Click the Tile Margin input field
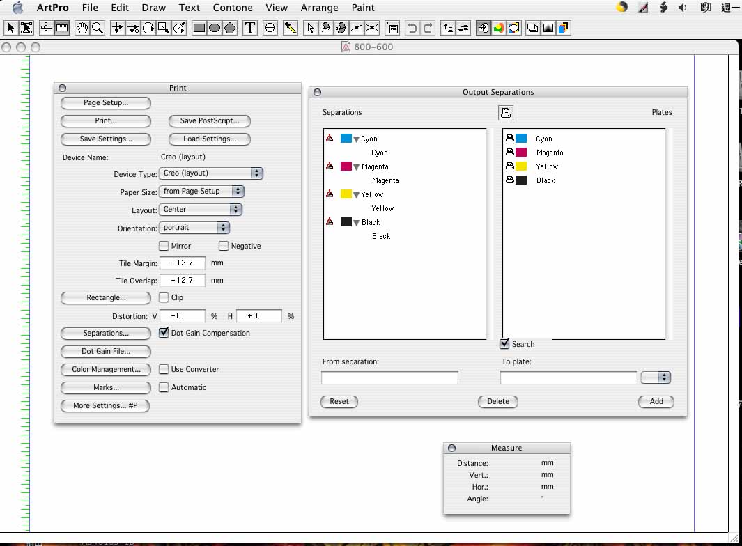This screenshot has height=546, width=742. pos(183,263)
